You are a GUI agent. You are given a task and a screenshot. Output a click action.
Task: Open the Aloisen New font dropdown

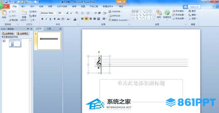[x=57, y=13]
